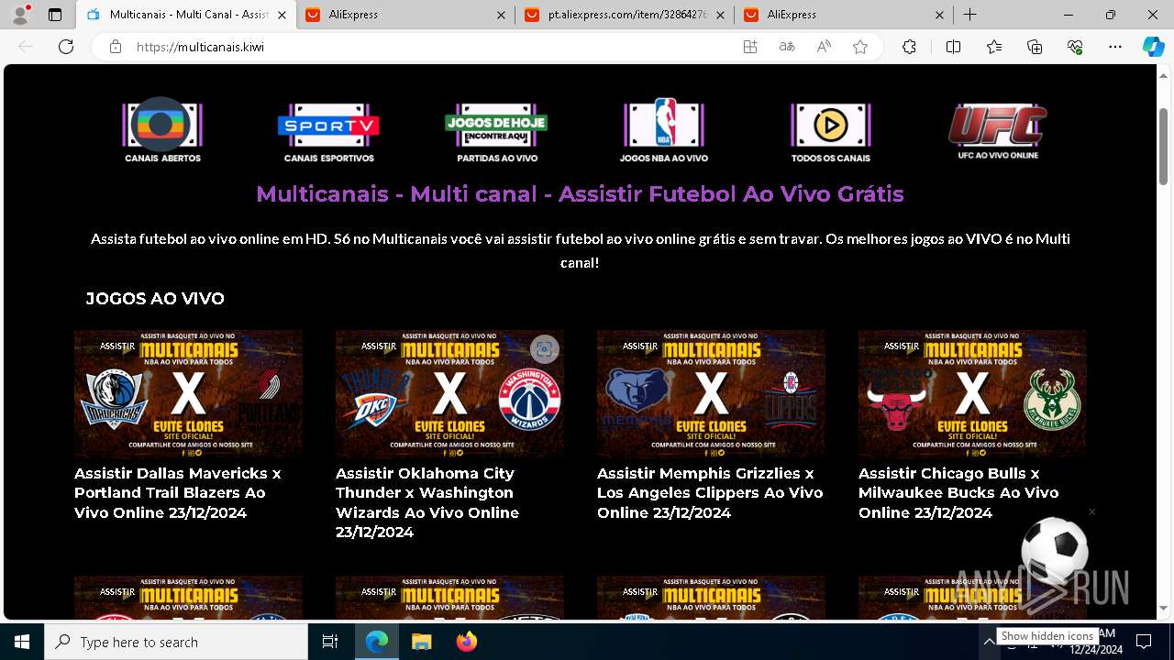Open a new browser tab
This screenshot has height=660, width=1174.
tap(969, 15)
